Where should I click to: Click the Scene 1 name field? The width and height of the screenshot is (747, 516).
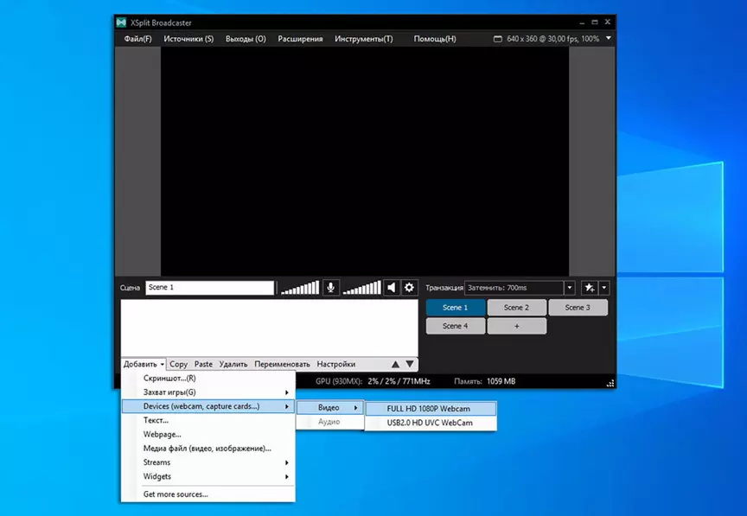(209, 288)
